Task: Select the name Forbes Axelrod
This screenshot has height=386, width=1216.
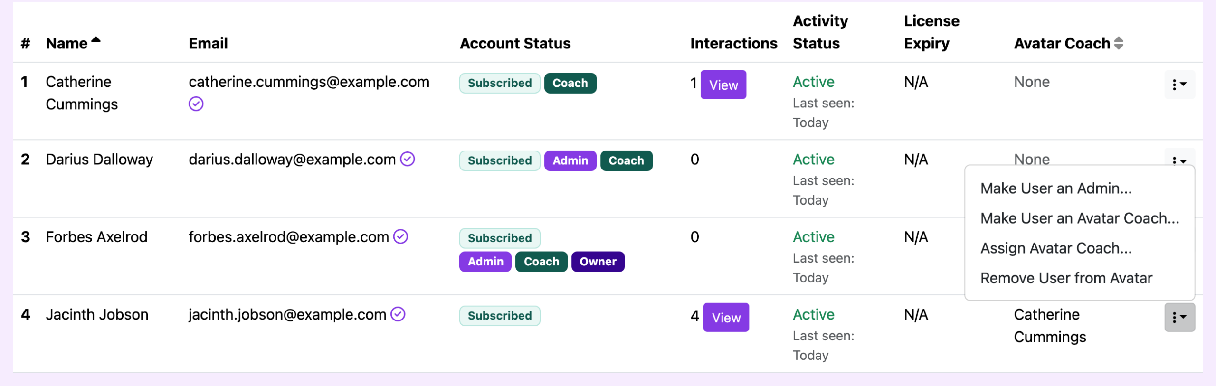Action: [96, 236]
